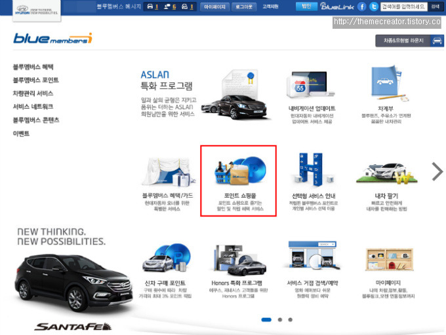The image size is (446, 335).
Task: Open 블루멤버스 포인트 menu
Action: click(x=36, y=80)
